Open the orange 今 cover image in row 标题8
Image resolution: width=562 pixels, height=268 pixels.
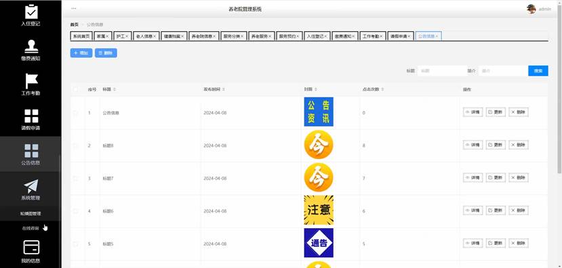point(319,145)
